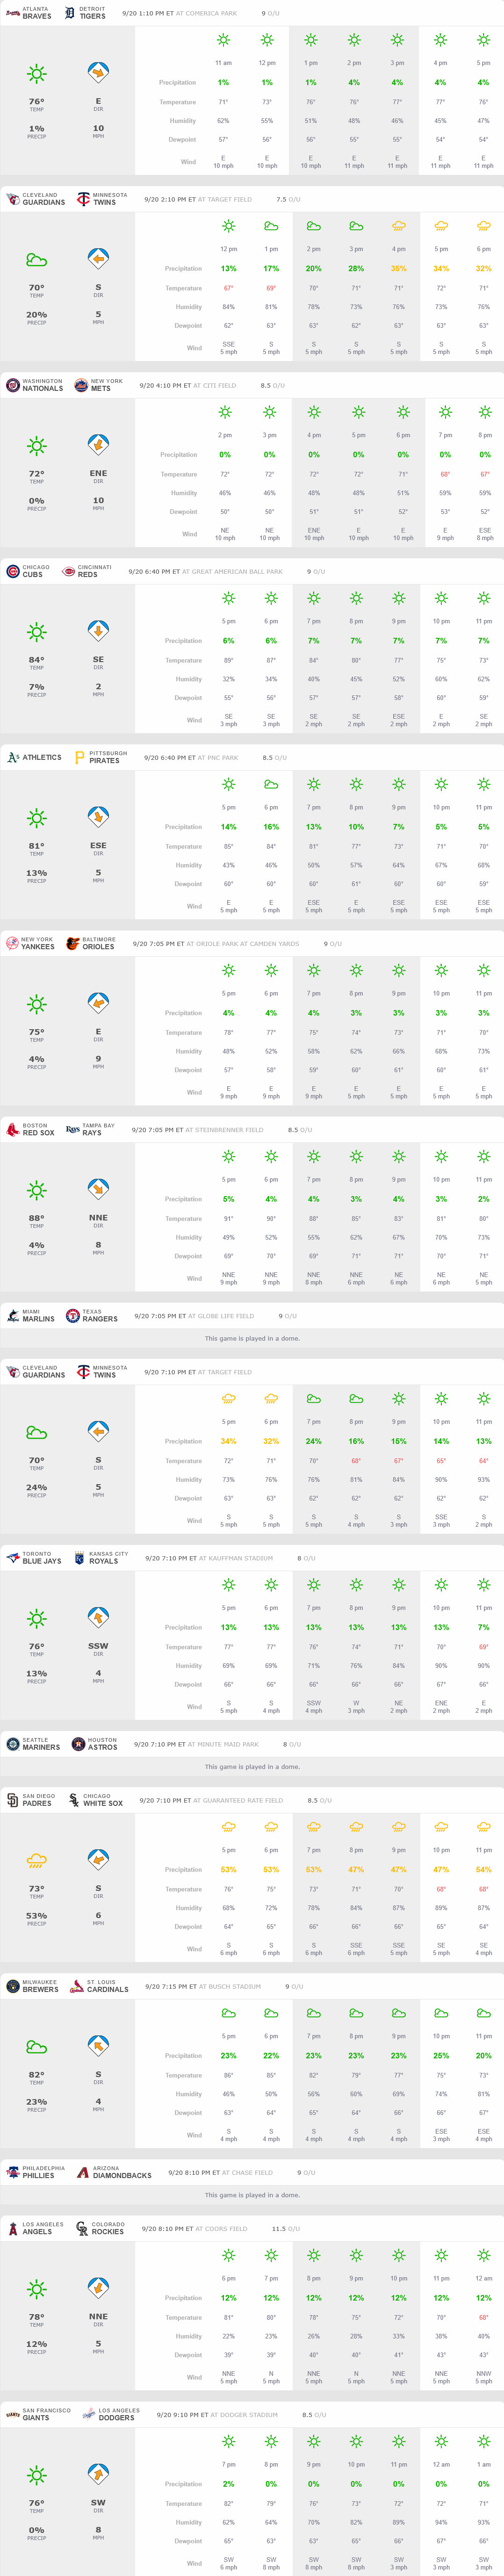Click the wind direction icon for Blue Jays-Royals
This screenshot has width=504, height=2576.
pyautogui.click(x=98, y=1618)
